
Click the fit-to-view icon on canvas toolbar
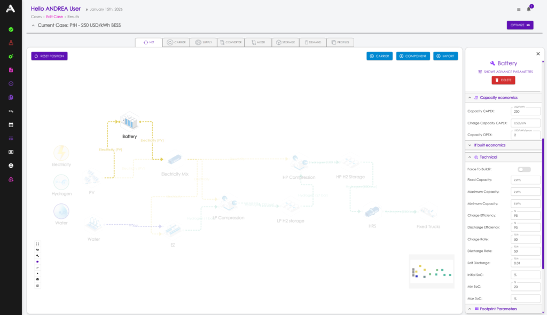[37, 244]
